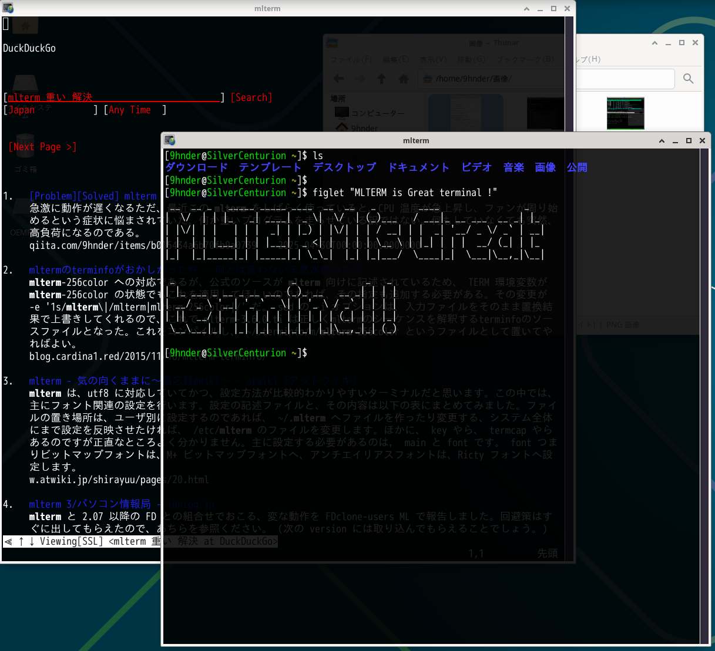The width and height of the screenshot is (715, 651).
Task: Open ヘルプ(H) menu in Thunar
Action: [x=588, y=59]
